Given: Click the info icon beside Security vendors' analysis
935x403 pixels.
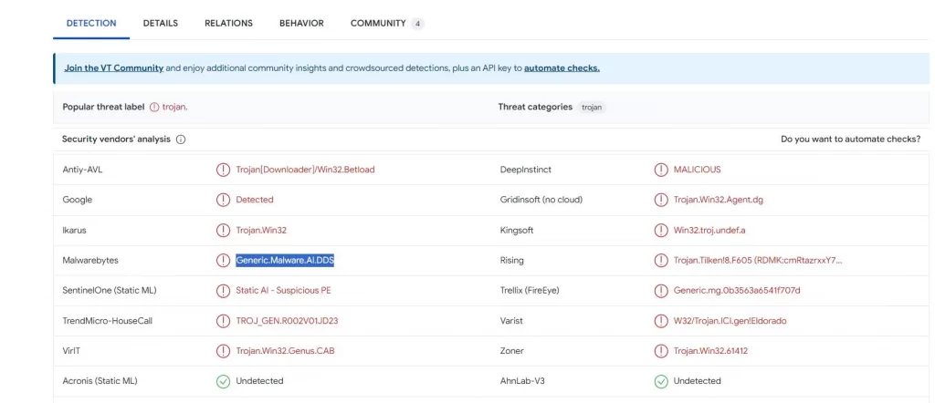Looking at the screenshot, I should (181, 139).
